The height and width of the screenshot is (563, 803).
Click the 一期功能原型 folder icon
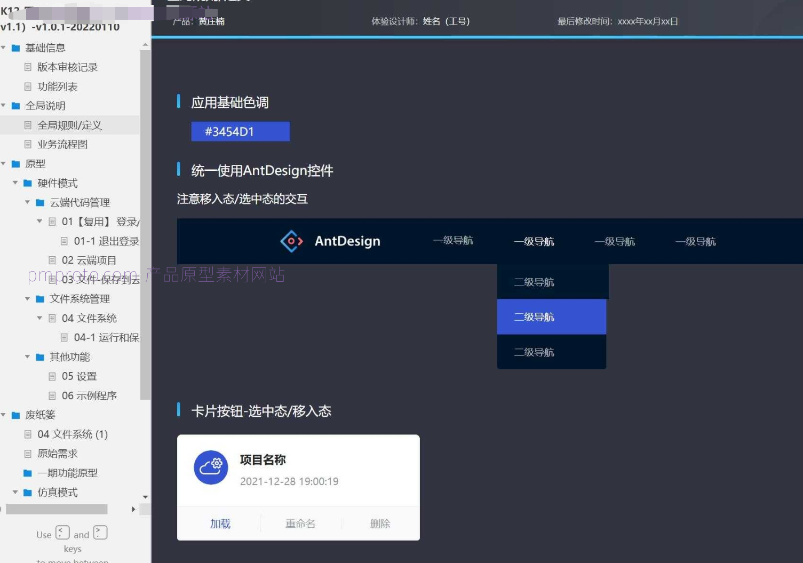(x=28, y=473)
